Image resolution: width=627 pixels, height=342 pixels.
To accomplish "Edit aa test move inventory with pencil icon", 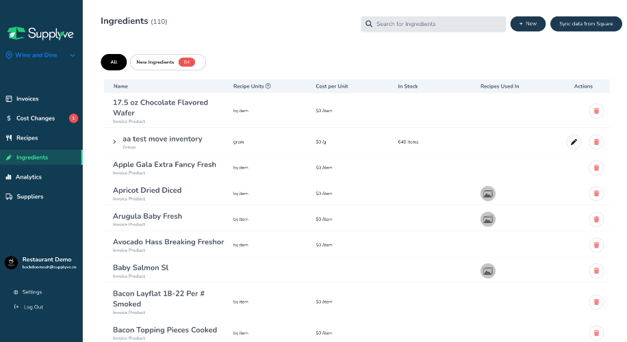I will (x=574, y=142).
